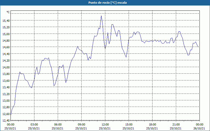Click the °C unit label
Viewport: 210px width, 131px height.
[8, 12]
